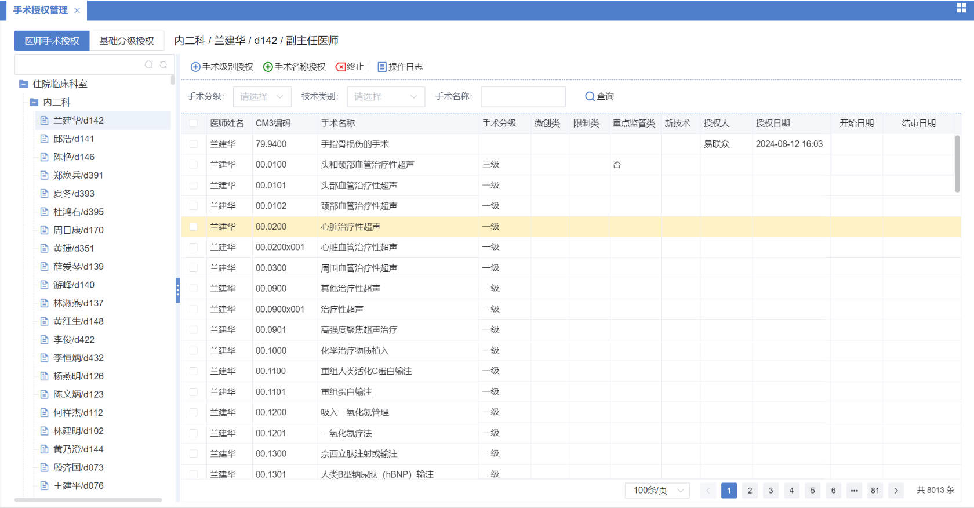Open the 手术分级 dropdown
This screenshot has height=508, width=974.
(261, 96)
